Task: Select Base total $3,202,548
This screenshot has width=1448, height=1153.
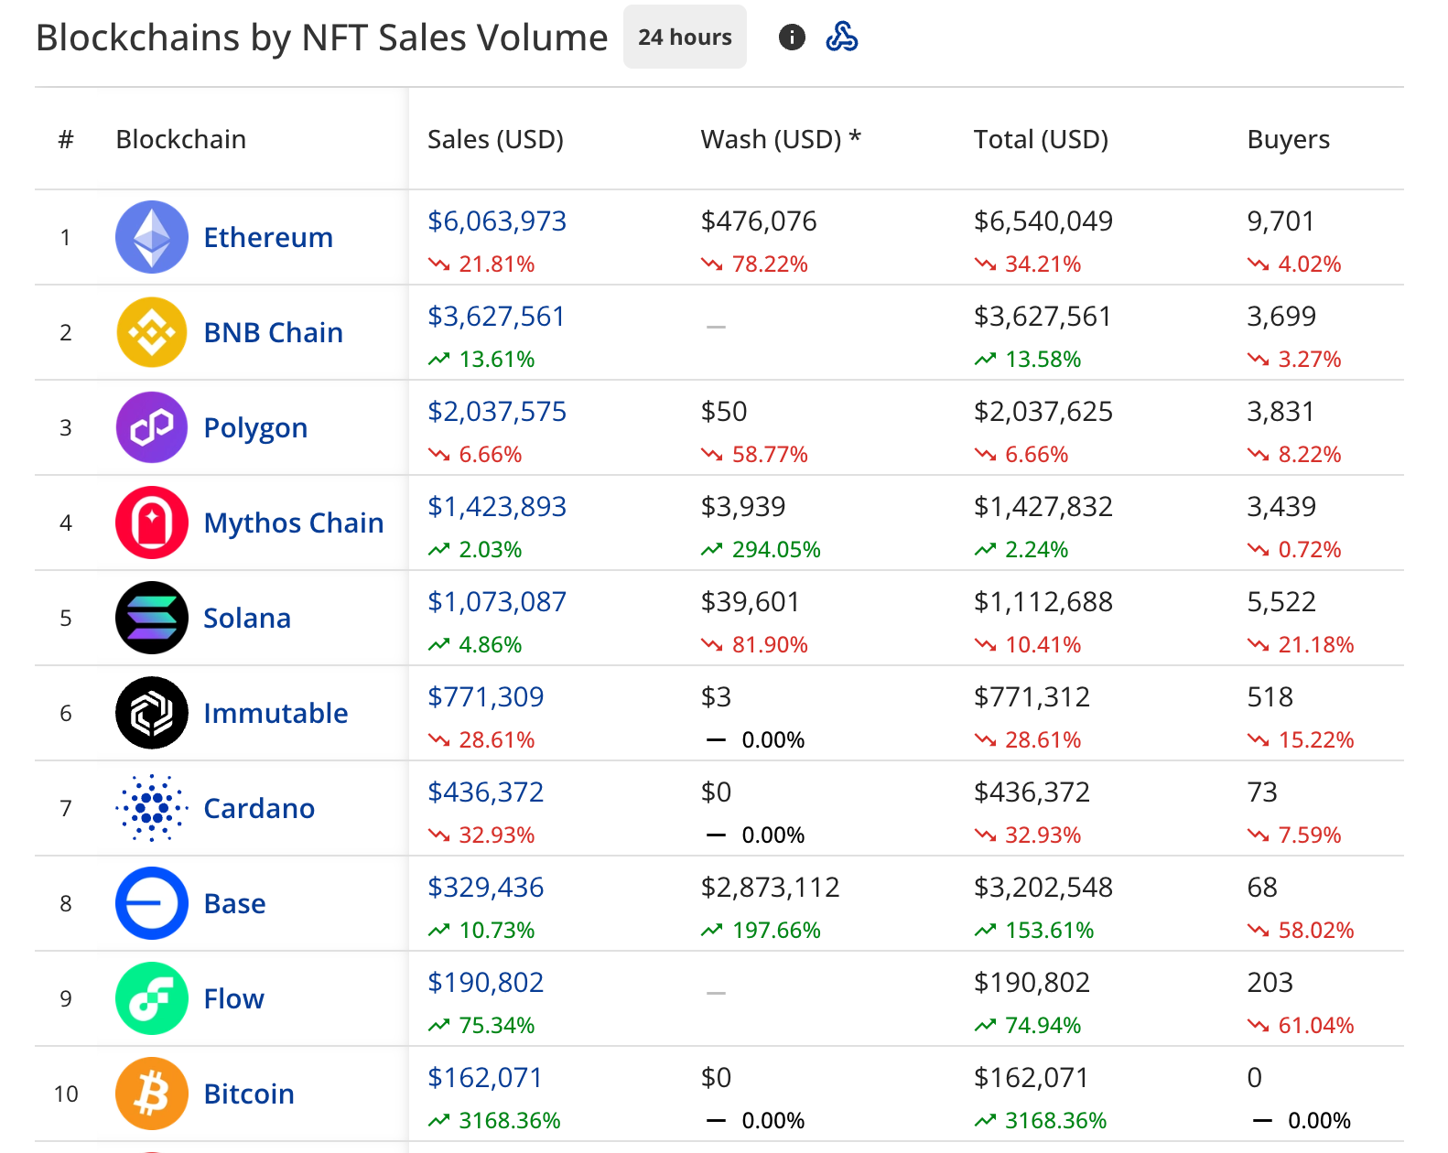Action: tap(1043, 887)
